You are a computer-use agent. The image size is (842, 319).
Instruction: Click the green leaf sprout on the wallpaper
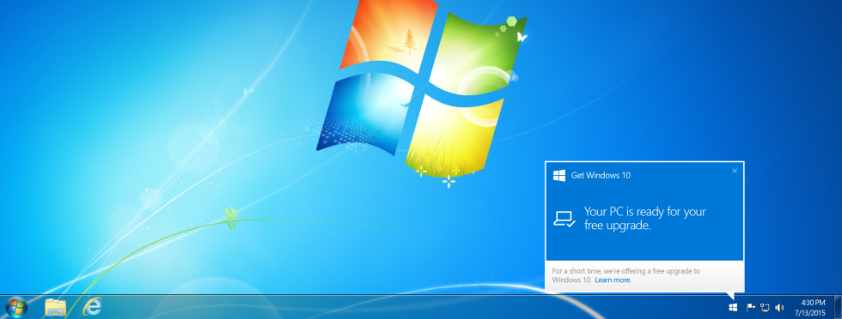pos(231,218)
